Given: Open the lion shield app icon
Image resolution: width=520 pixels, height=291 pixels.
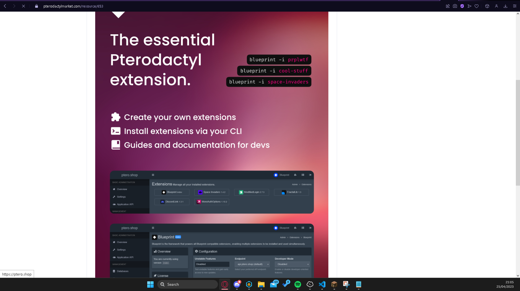Looking at the screenshot, I should [249, 284].
